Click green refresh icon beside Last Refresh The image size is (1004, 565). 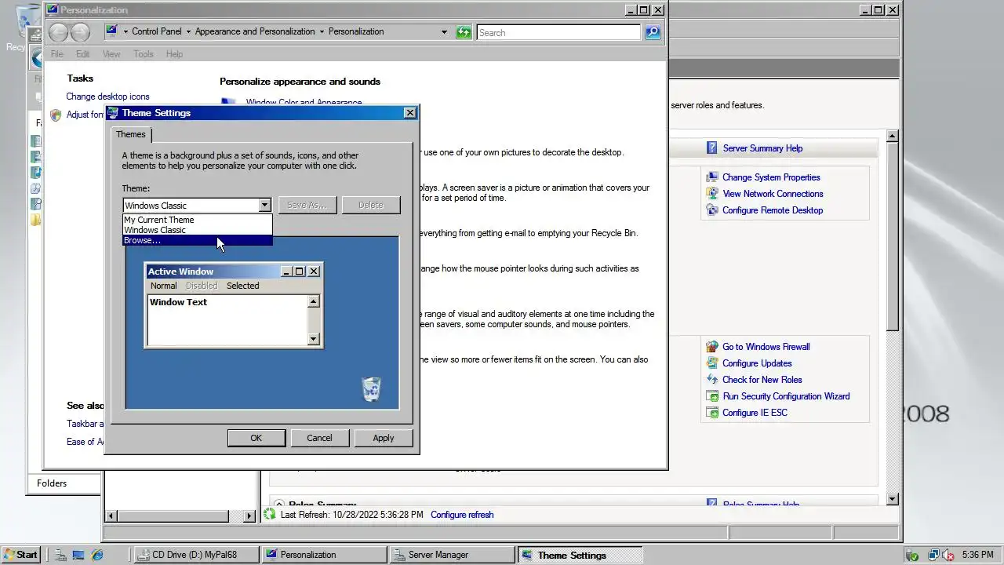pos(270,514)
